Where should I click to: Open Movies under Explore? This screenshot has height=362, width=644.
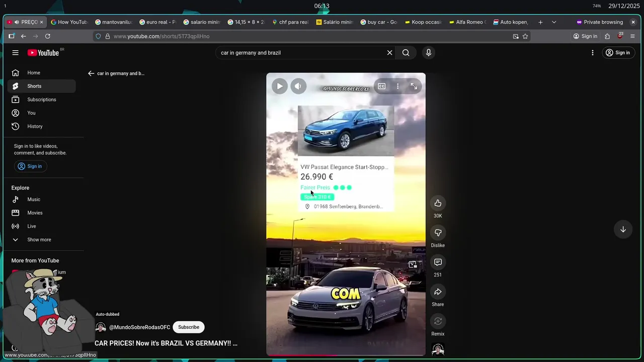(x=41, y=213)
